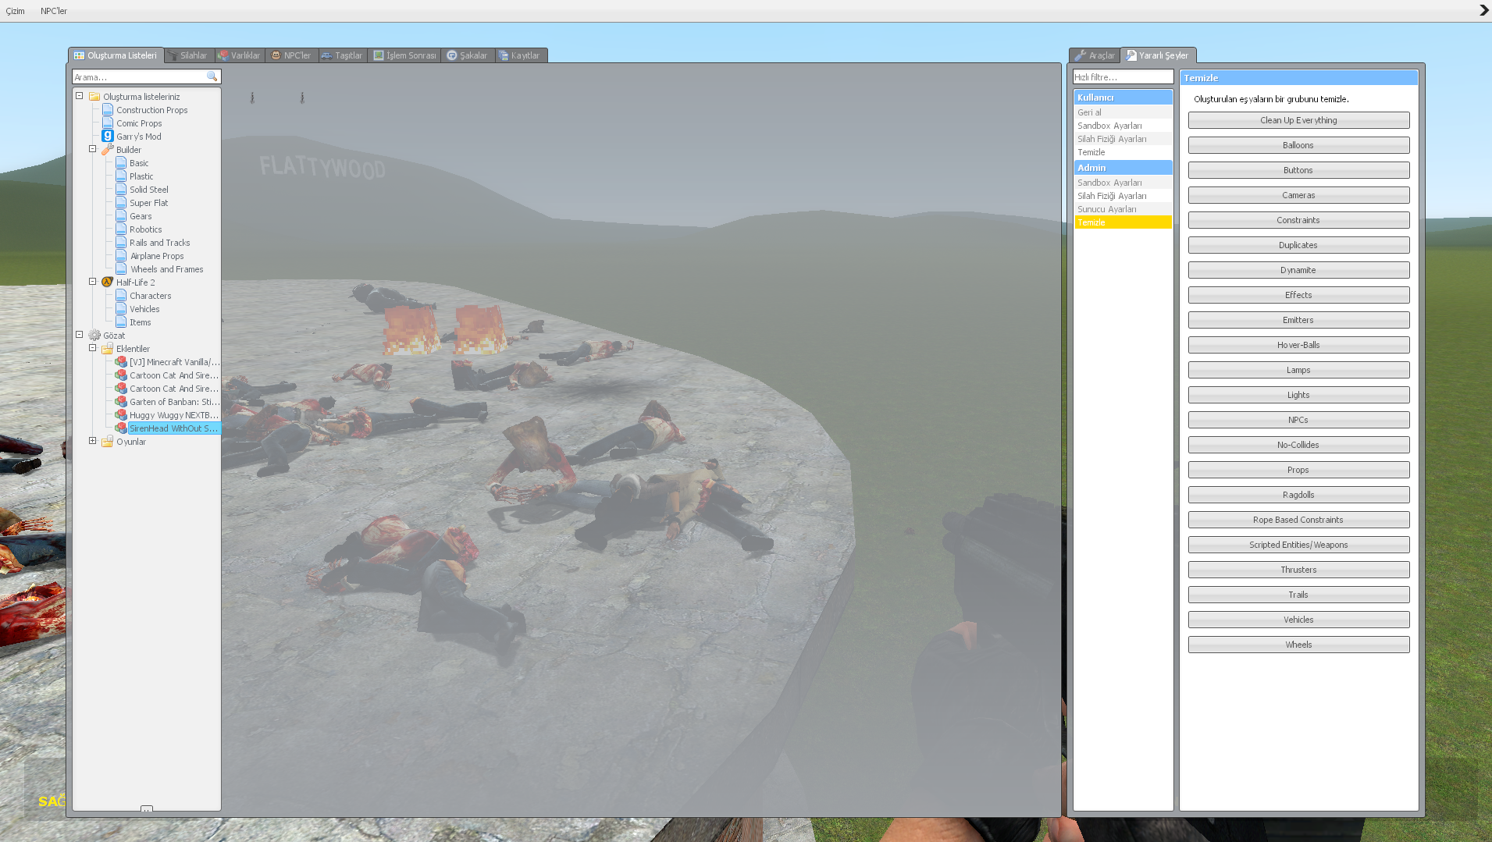This screenshot has width=1492, height=842.
Task: Click the Gözat gear icon
Action: pos(94,336)
